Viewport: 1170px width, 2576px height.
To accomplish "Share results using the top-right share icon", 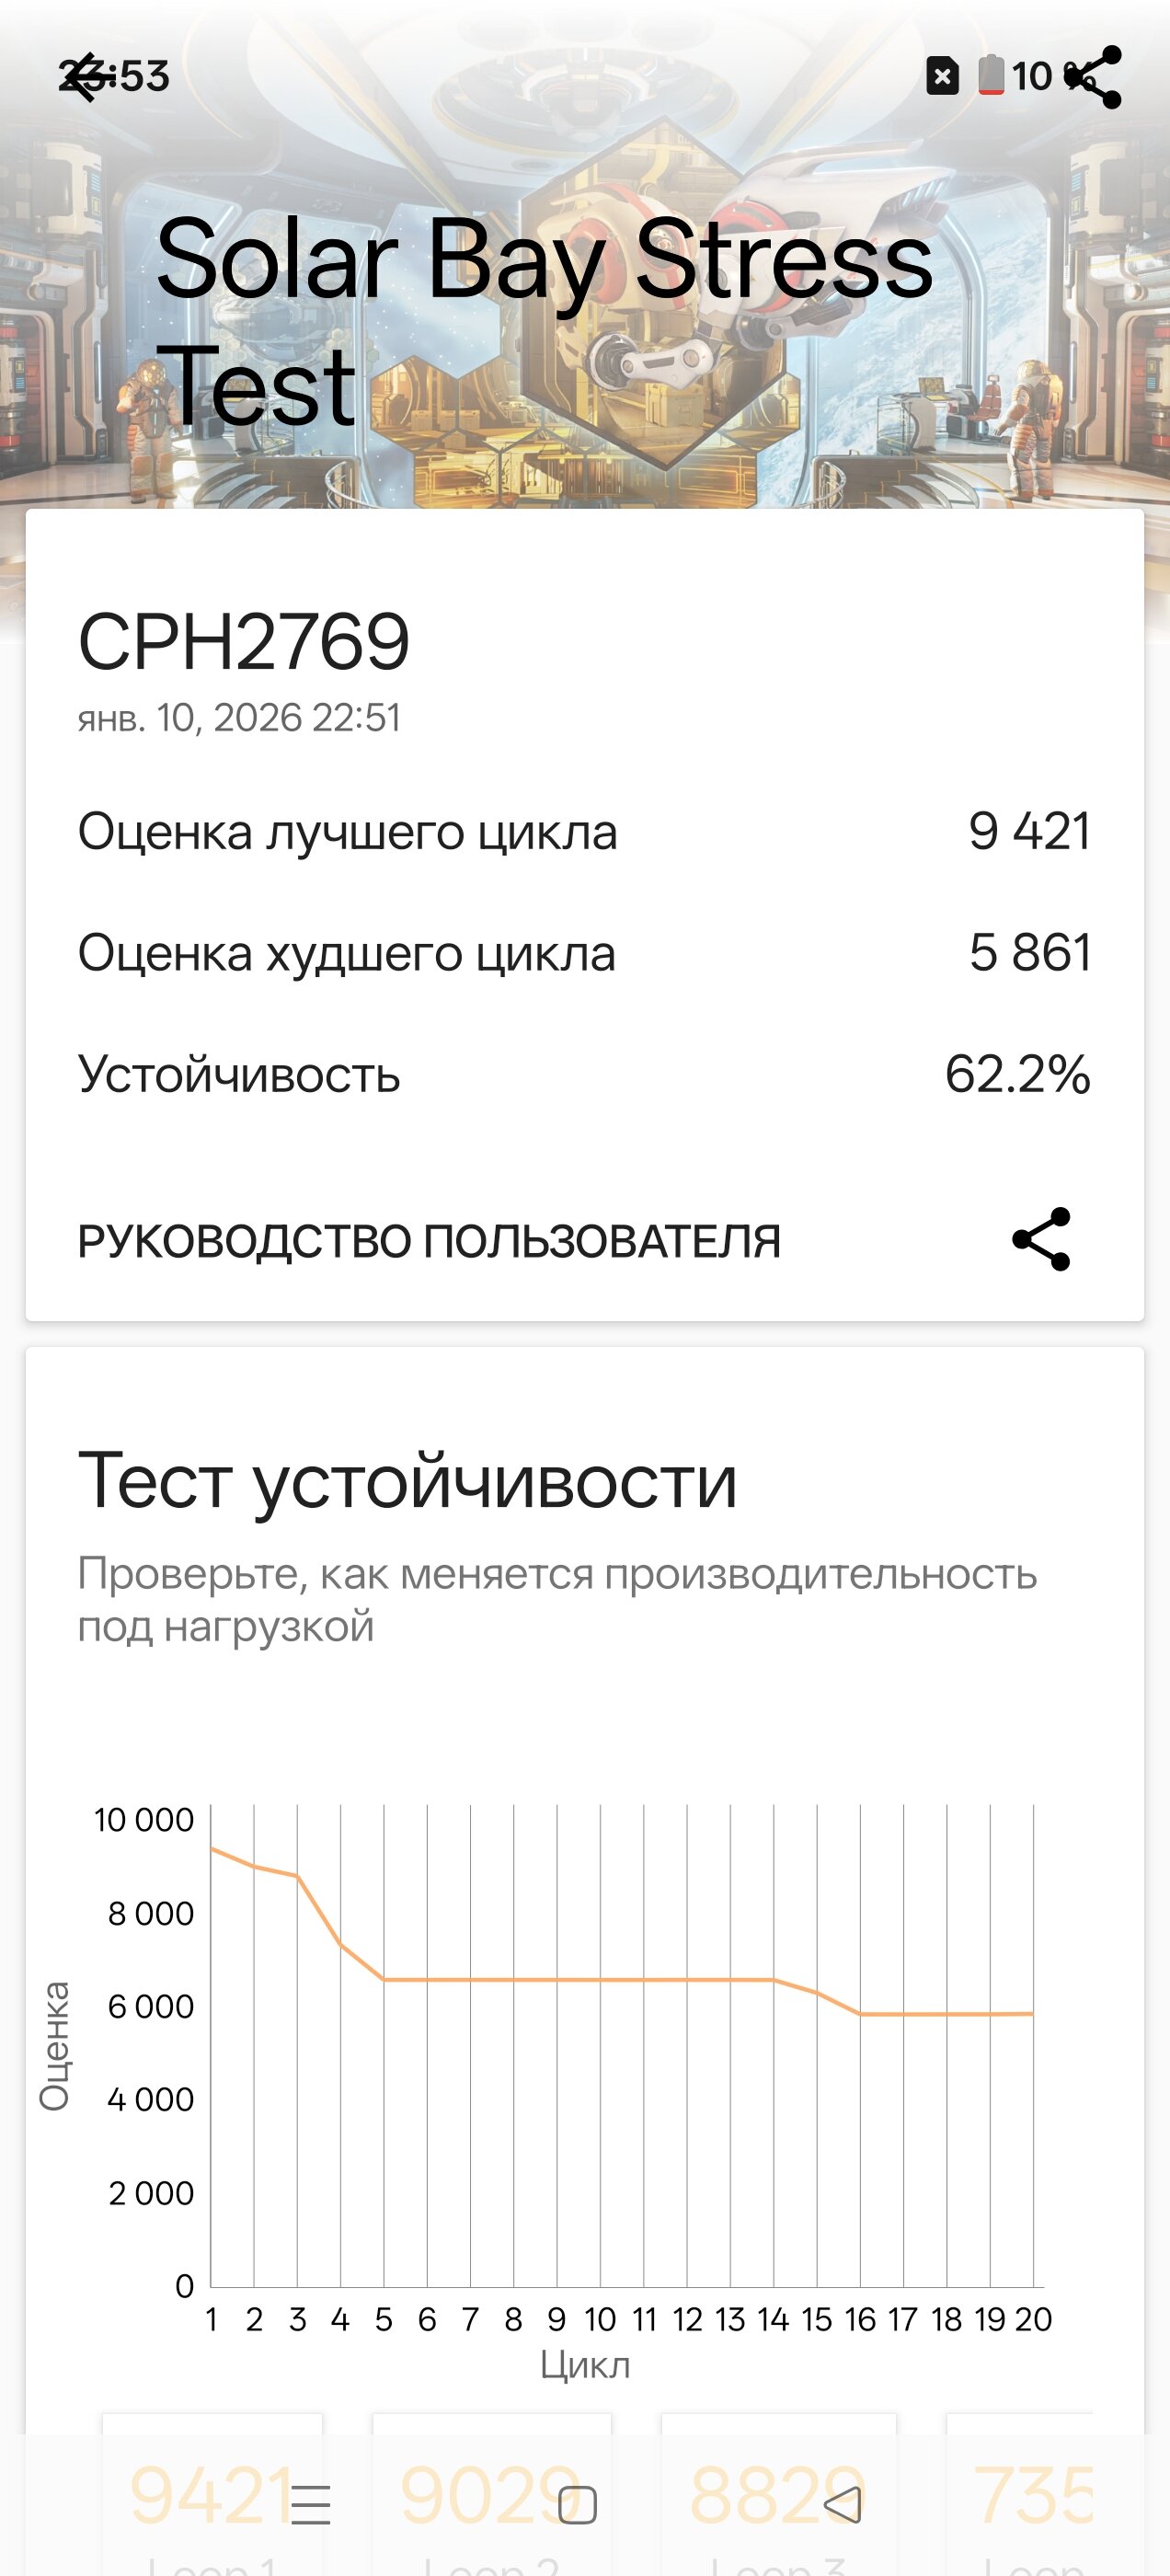I will [1095, 77].
